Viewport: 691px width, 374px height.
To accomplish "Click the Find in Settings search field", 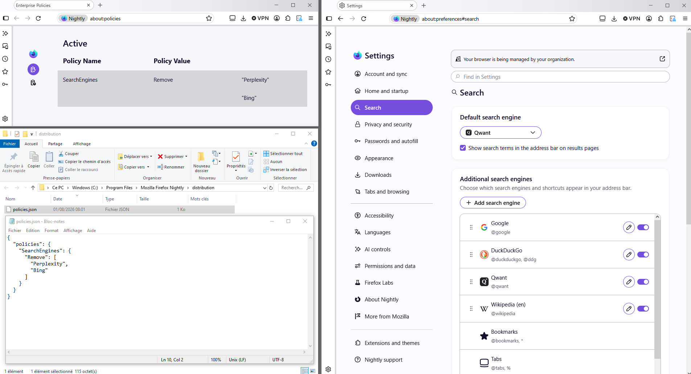I will (x=560, y=77).
